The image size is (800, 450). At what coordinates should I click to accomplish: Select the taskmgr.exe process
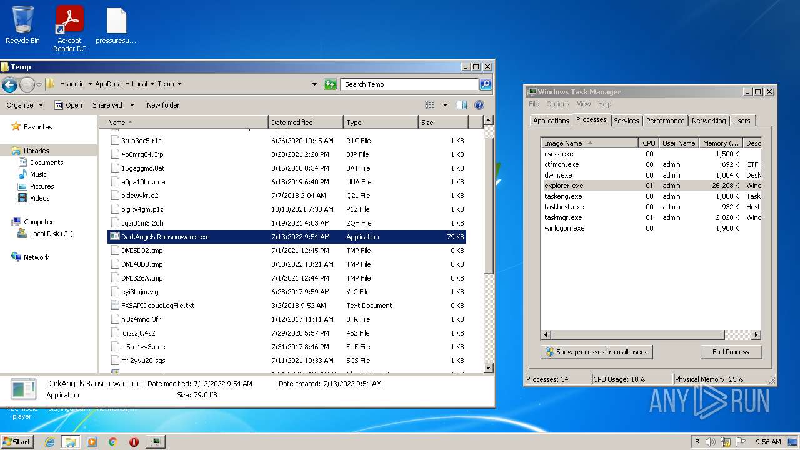tap(651, 217)
